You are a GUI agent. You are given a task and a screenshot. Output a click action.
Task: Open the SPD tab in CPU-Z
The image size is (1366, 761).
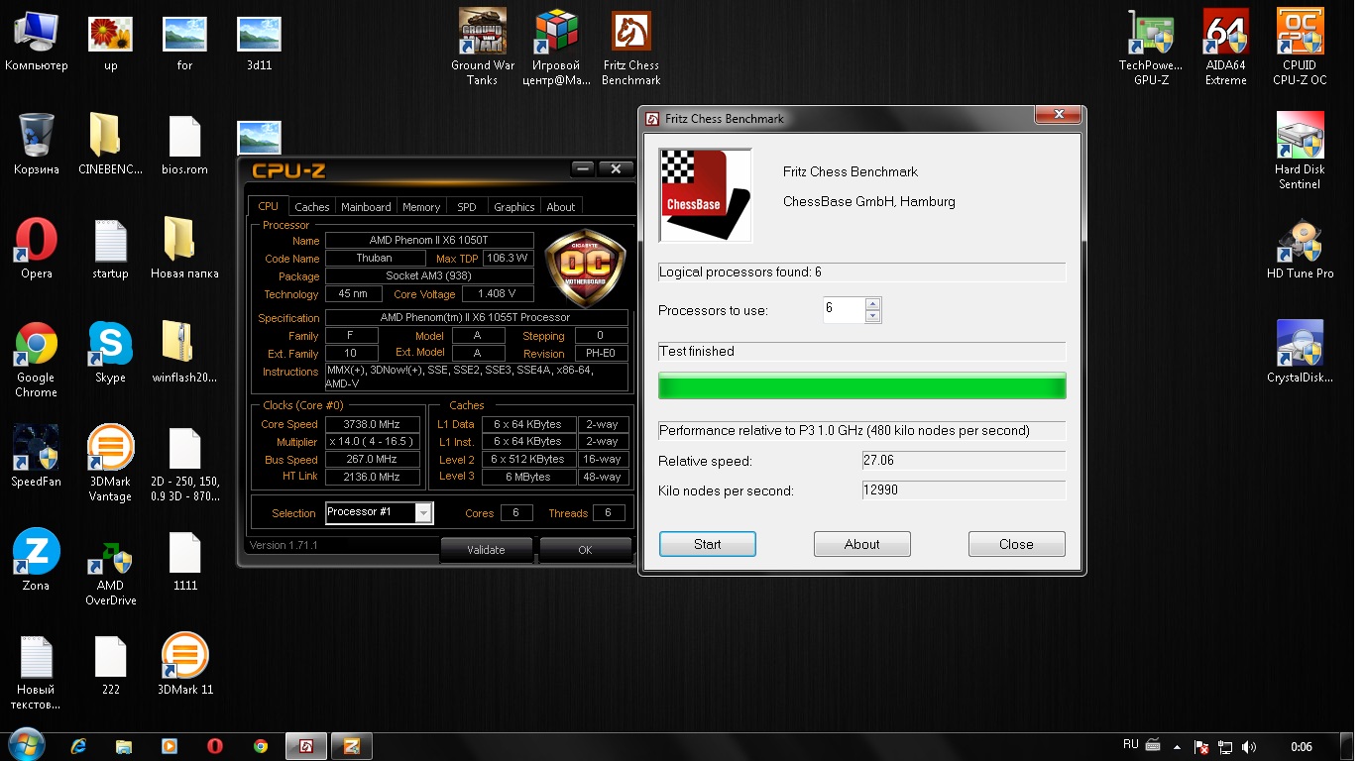tap(466, 207)
